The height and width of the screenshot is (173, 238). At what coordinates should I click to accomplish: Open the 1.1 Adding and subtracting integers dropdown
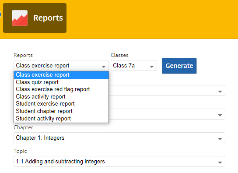119,162
